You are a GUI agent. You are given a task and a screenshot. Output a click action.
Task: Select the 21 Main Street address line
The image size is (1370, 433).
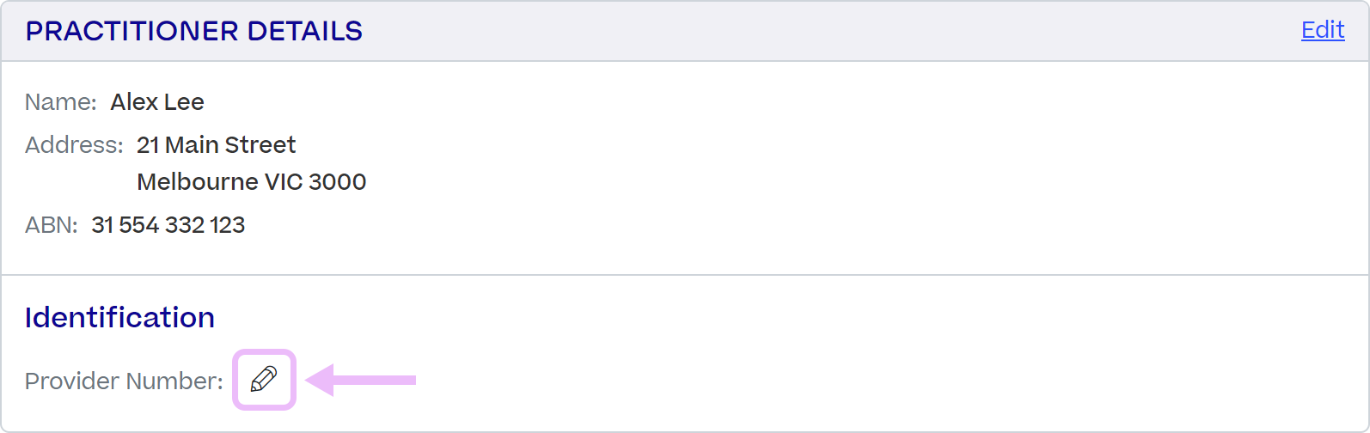click(216, 145)
